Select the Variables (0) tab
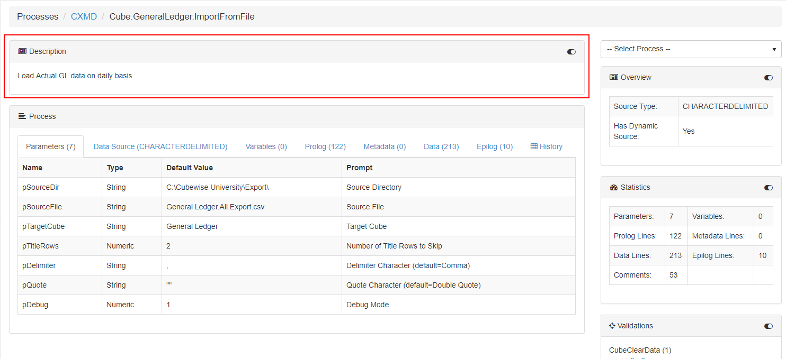 click(x=266, y=146)
